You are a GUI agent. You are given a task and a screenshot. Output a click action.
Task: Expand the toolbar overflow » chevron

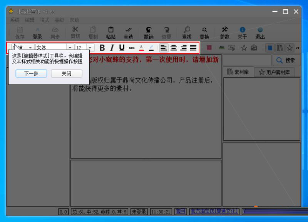point(298,48)
